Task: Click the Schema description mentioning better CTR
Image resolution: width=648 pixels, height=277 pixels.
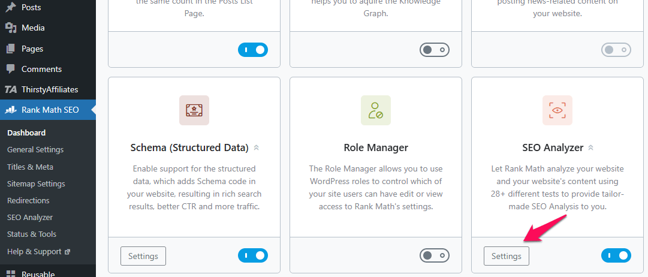Action: tap(194, 188)
